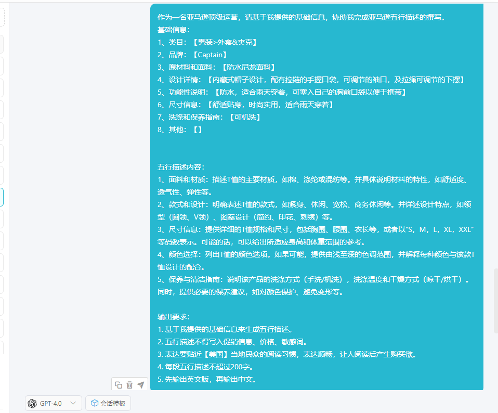Click the line about 促销信息、价格、敏感词
This screenshot has width=498, height=413.
click(x=232, y=342)
